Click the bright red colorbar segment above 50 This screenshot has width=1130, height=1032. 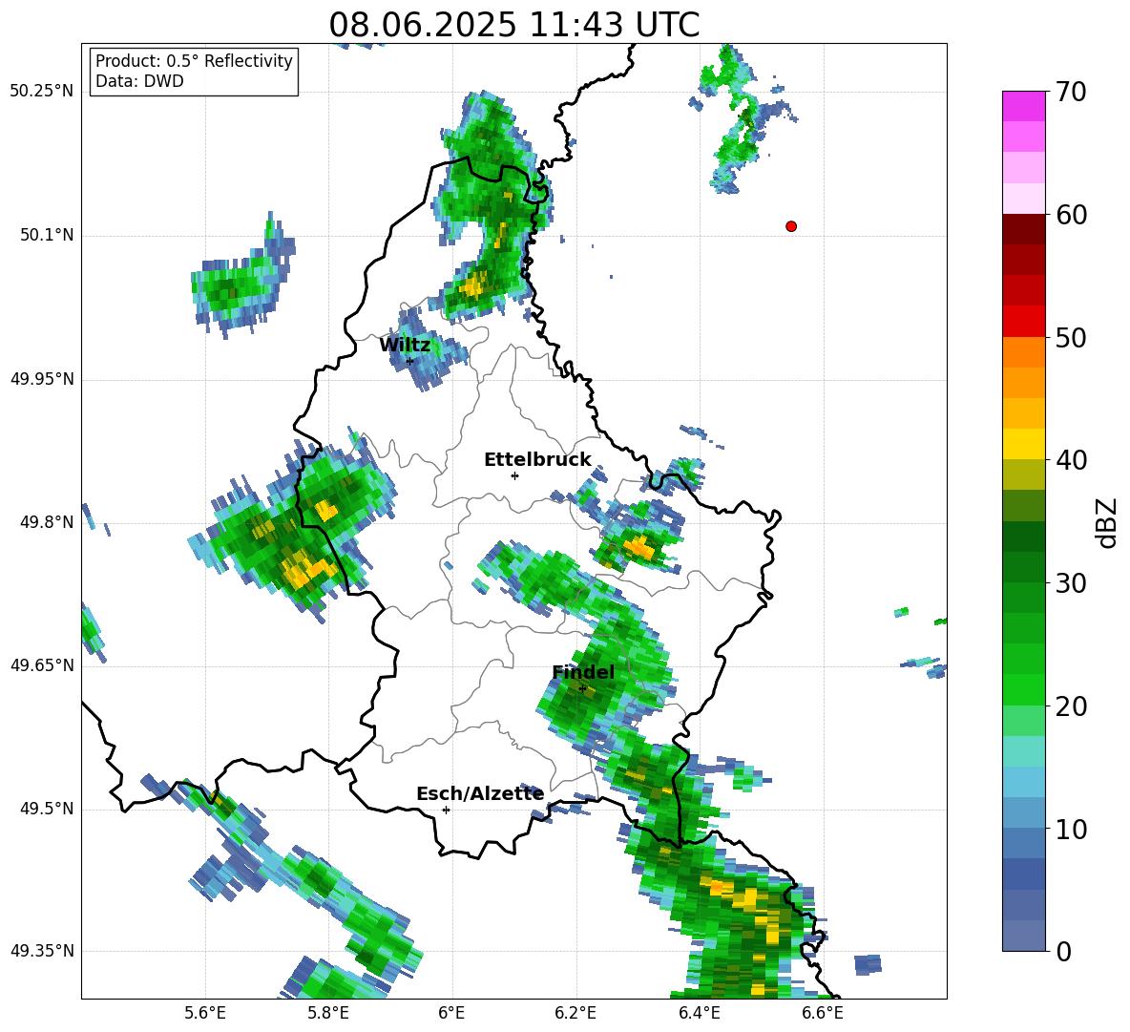[1023, 322]
